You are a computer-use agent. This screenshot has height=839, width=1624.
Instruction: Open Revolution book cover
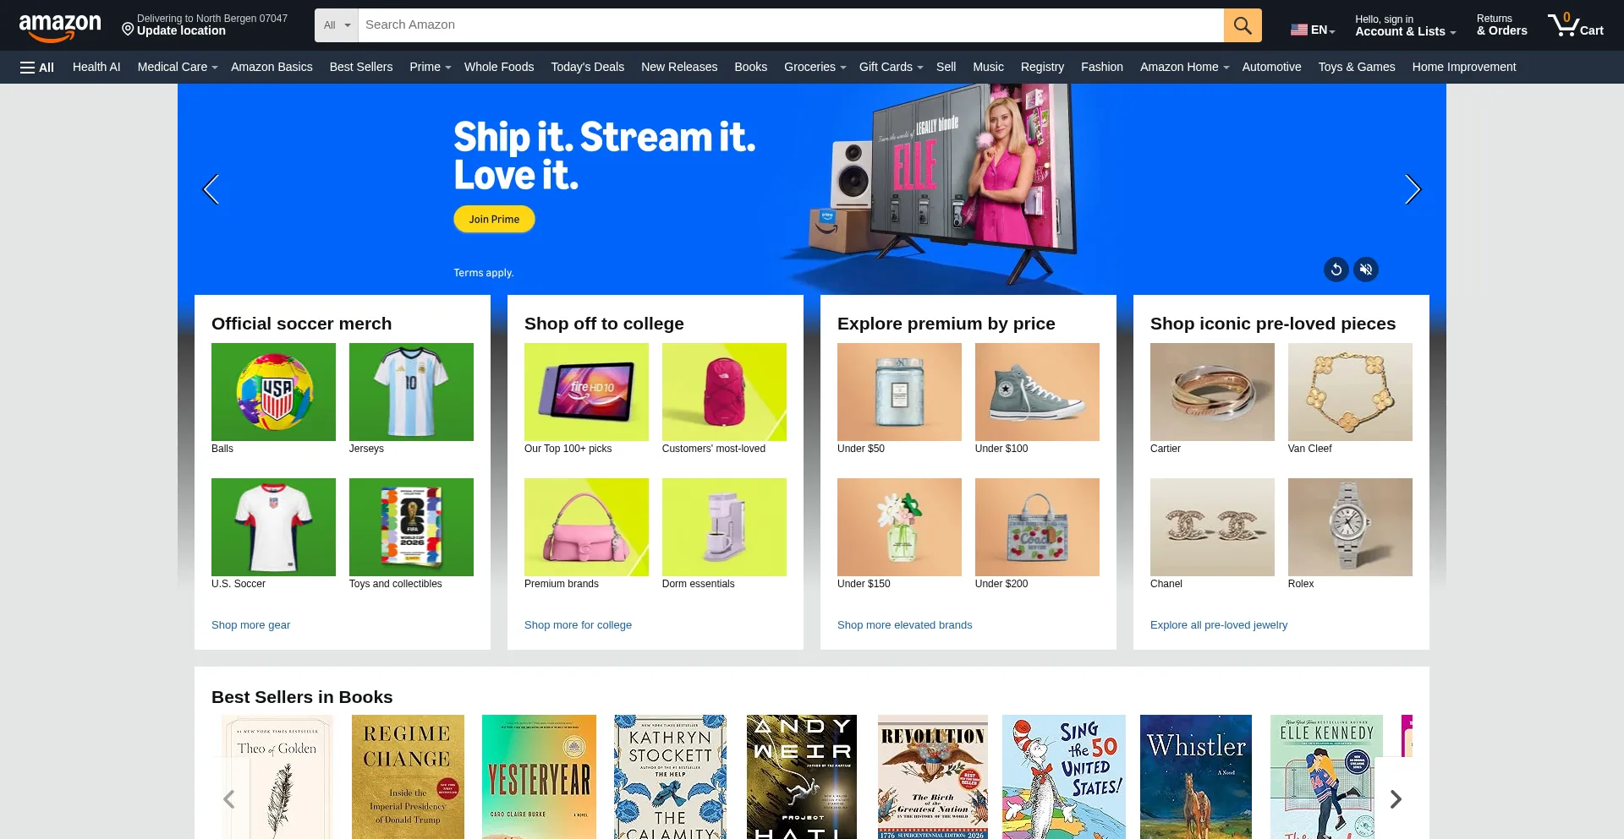(933, 777)
